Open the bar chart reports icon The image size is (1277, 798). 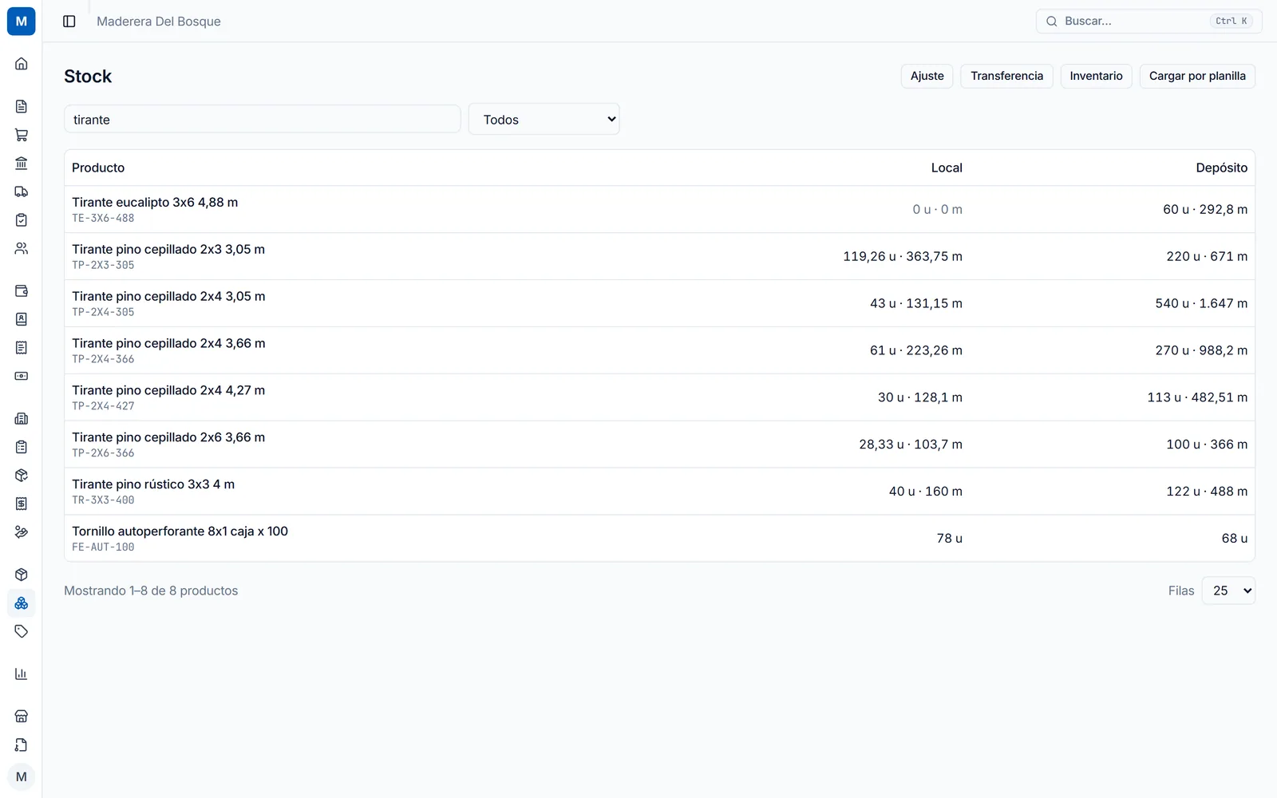(22, 674)
